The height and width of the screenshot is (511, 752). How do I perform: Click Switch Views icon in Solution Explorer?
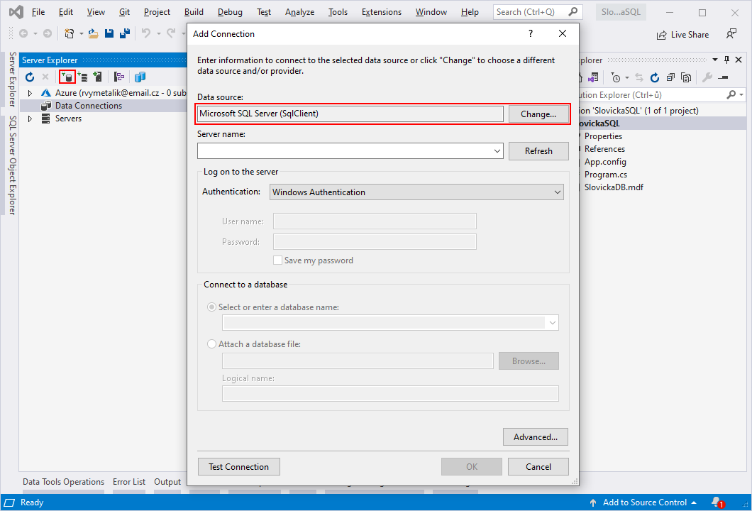[594, 77]
